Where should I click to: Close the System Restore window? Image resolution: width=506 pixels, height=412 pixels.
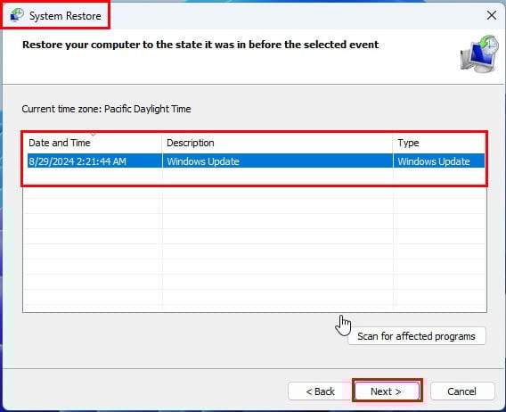pyautogui.click(x=492, y=15)
